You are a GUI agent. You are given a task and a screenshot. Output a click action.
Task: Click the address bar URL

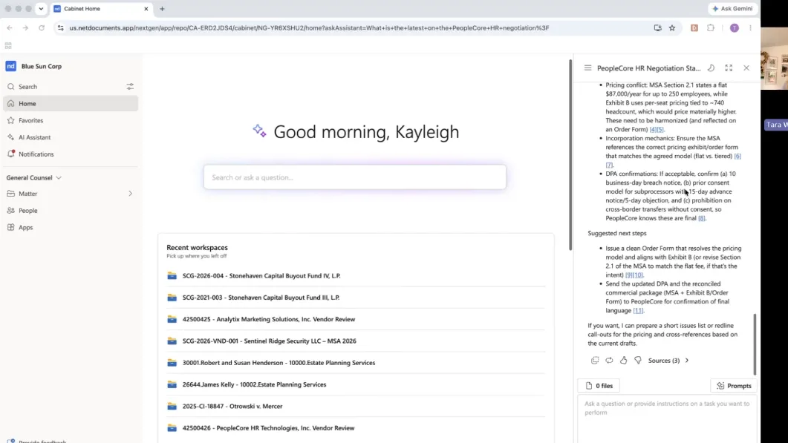(309, 28)
